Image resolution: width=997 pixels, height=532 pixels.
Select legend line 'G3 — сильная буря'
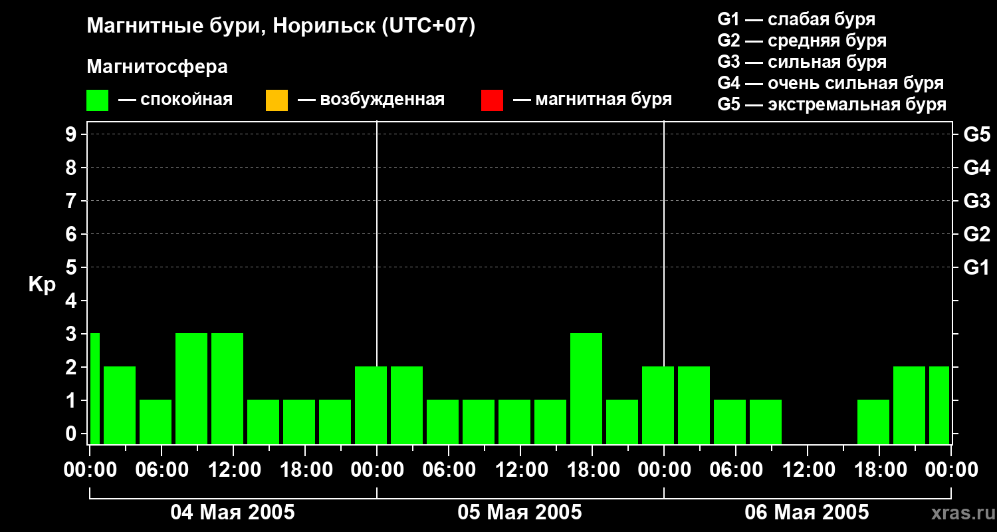tap(802, 62)
